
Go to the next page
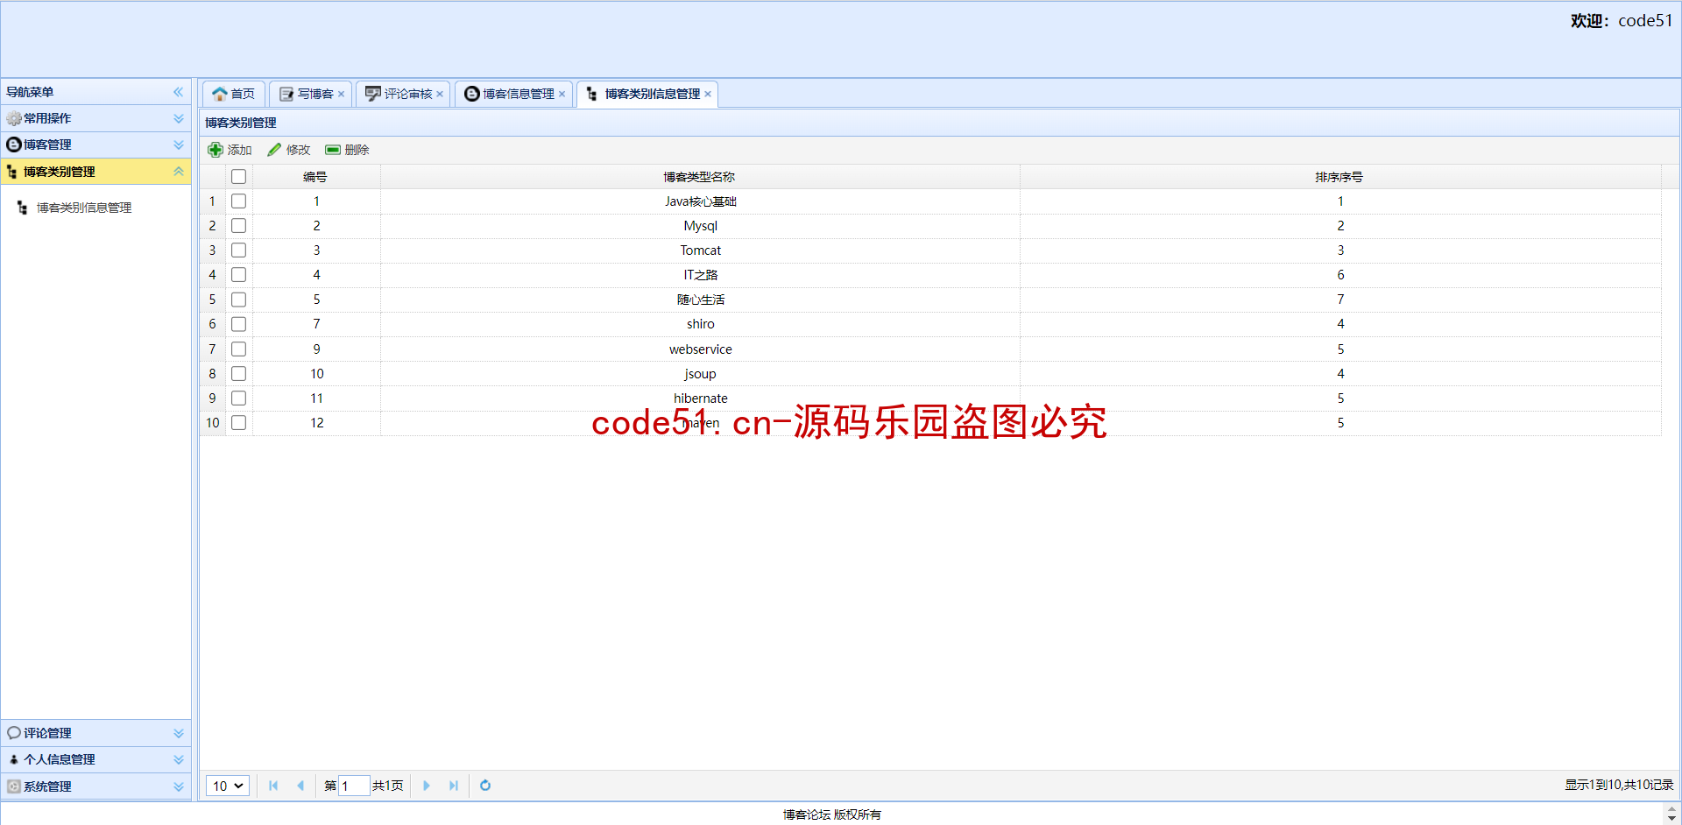(x=427, y=786)
